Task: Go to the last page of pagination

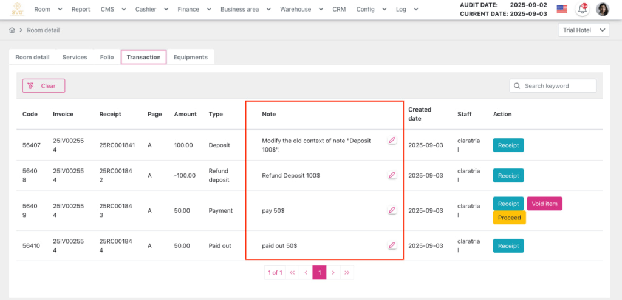Action: point(347,273)
